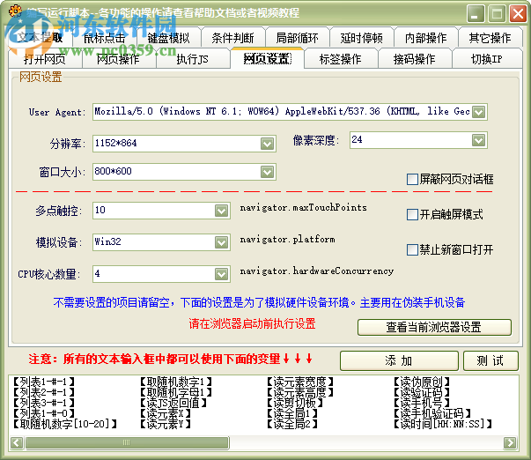The image size is (531, 460).
Task: Select variable 【读全局1】
Action: [x=292, y=413]
